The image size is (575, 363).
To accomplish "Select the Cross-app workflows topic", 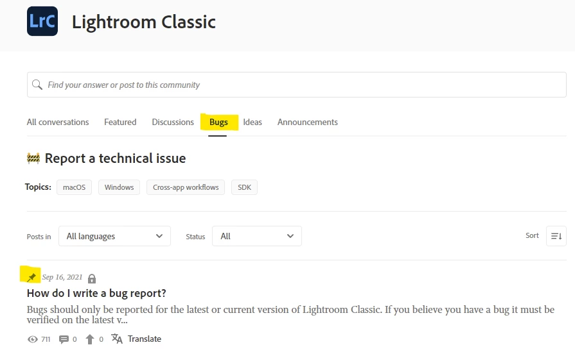I will 186,187.
